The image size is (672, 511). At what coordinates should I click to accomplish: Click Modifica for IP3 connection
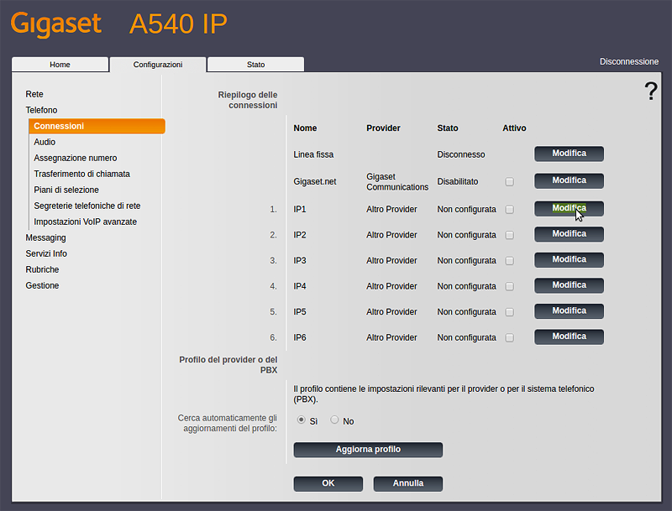[x=569, y=260]
